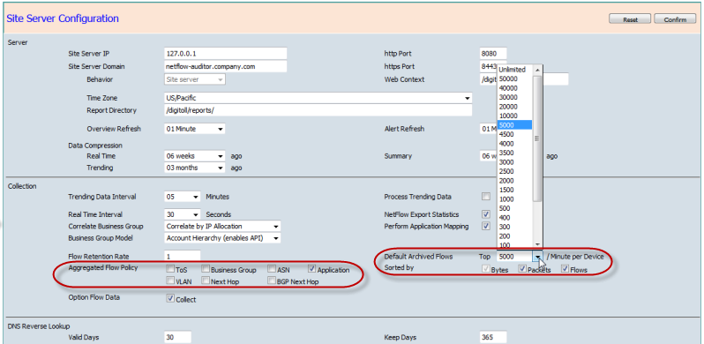Select 4500 in the flows list
Image resolution: width=704 pixels, height=344 pixels.
click(515, 134)
